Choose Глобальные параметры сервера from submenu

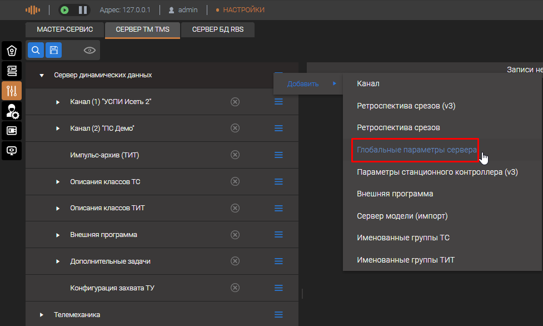click(x=416, y=150)
